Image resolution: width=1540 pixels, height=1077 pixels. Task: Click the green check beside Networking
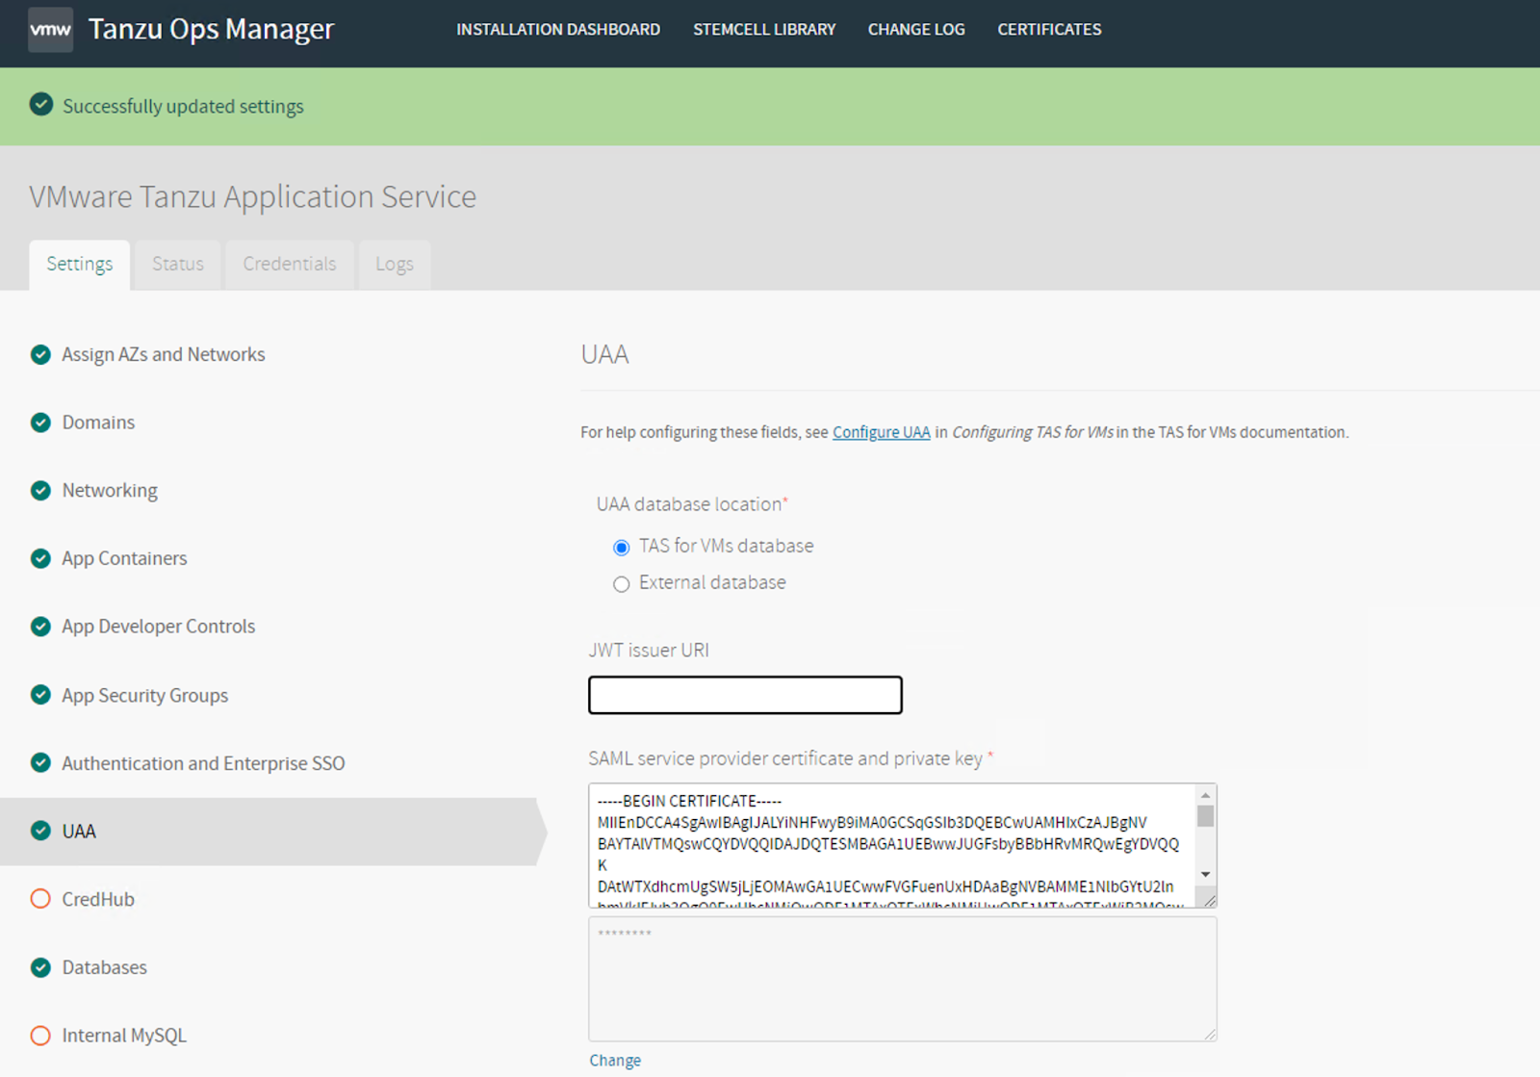click(x=40, y=491)
